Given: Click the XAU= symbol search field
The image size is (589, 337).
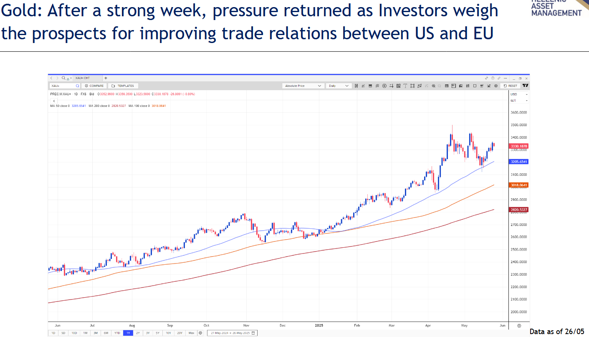Looking at the screenshot, I should point(63,86).
